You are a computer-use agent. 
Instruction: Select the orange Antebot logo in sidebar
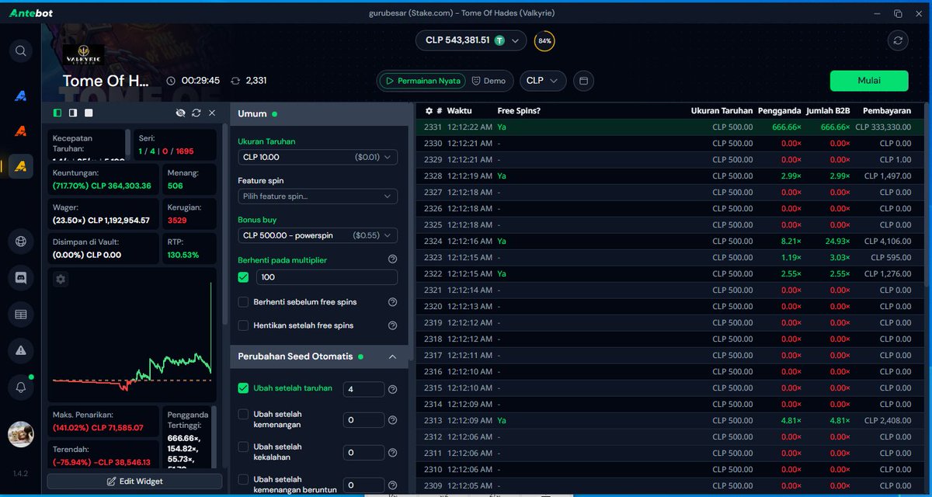pyautogui.click(x=21, y=131)
